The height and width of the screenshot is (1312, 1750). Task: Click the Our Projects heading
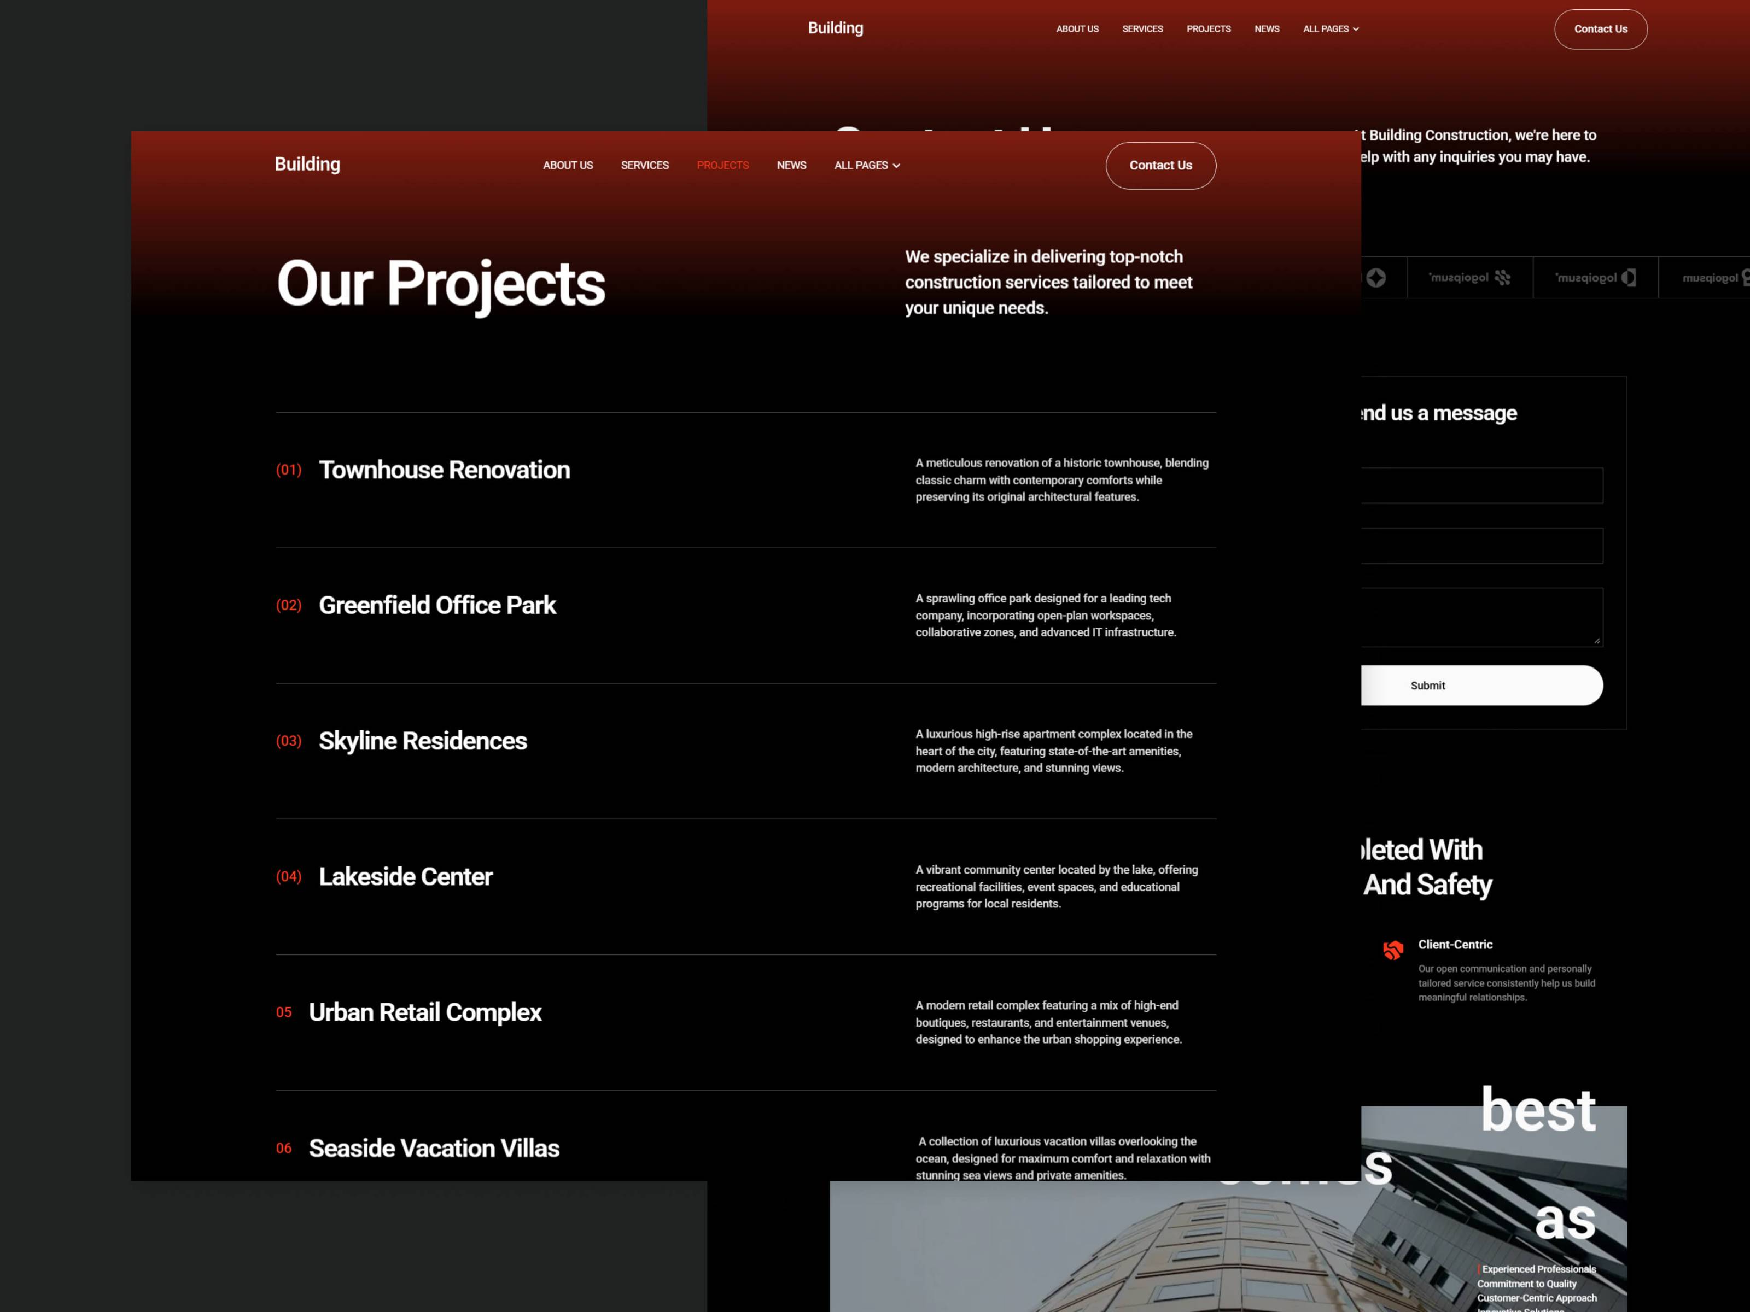(x=441, y=284)
